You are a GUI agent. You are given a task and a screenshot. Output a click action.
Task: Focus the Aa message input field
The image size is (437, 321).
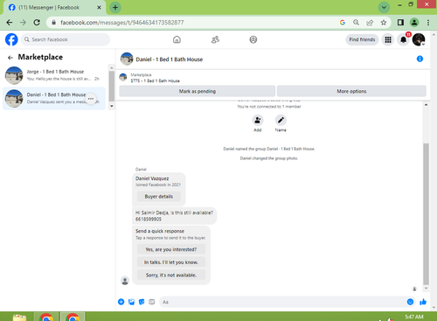(x=282, y=302)
